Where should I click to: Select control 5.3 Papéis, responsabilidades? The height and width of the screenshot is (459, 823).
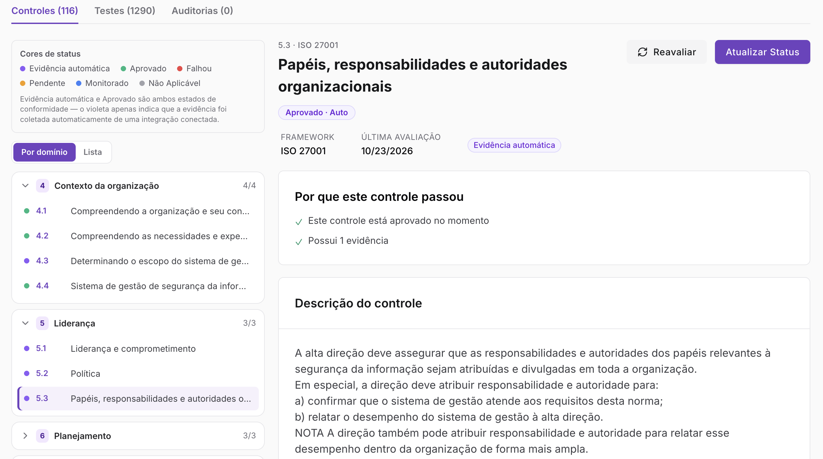138,399
